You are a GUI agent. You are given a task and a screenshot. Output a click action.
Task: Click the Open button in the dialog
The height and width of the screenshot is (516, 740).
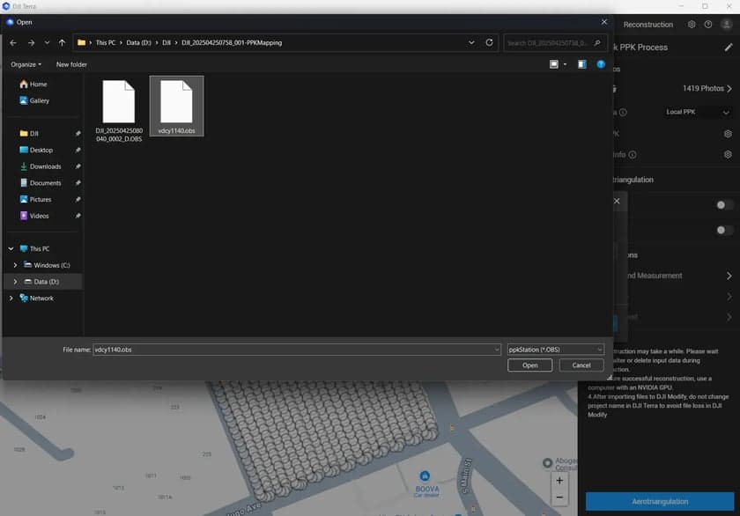529,365
